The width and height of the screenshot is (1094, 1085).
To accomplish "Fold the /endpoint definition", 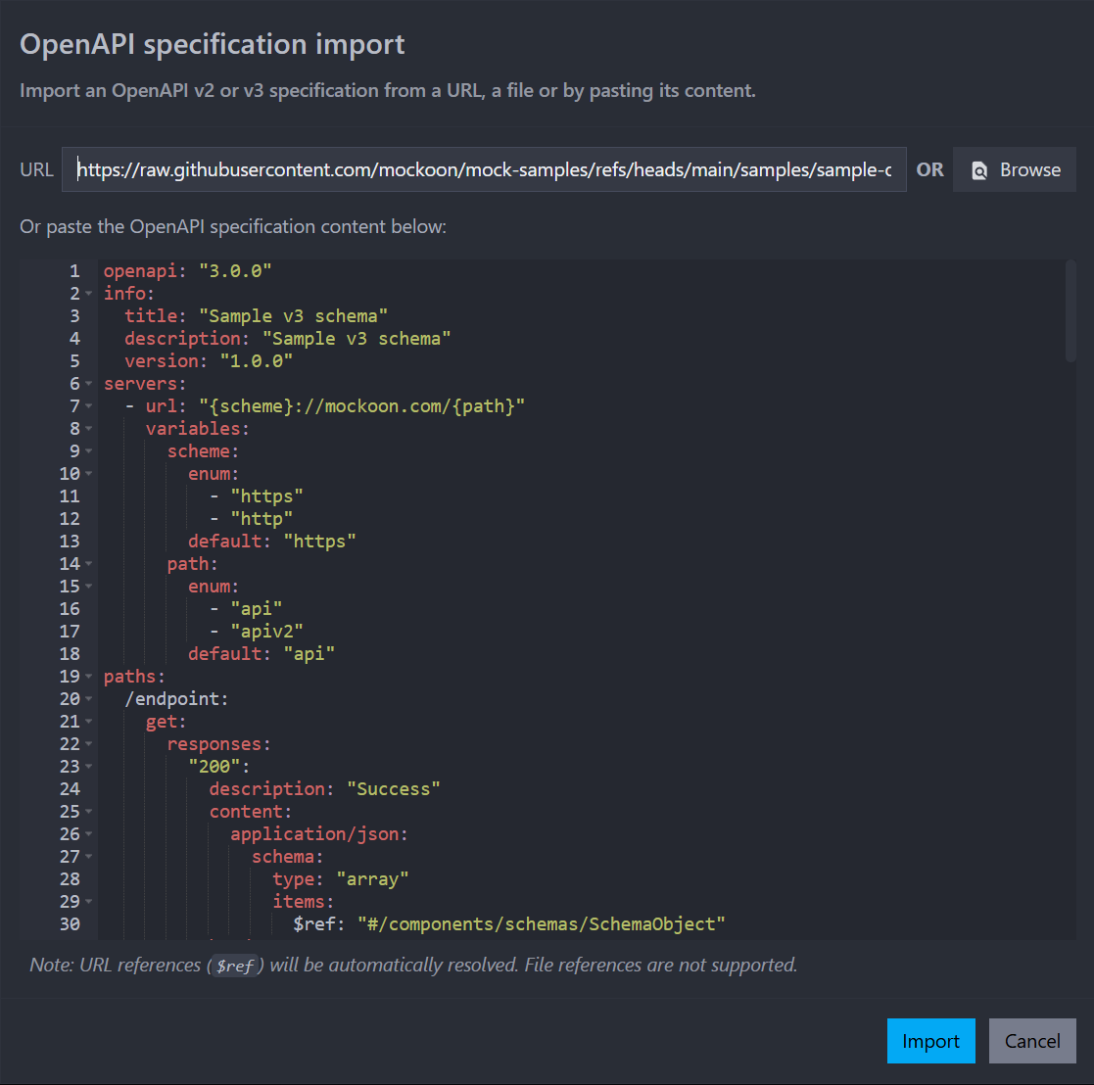I will point(87,699).
